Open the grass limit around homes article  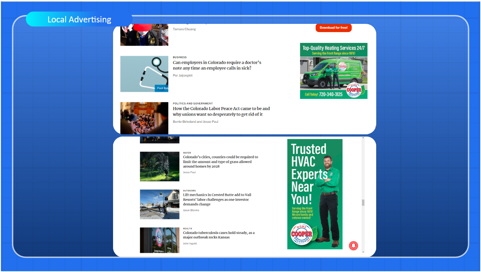point(220,162)
